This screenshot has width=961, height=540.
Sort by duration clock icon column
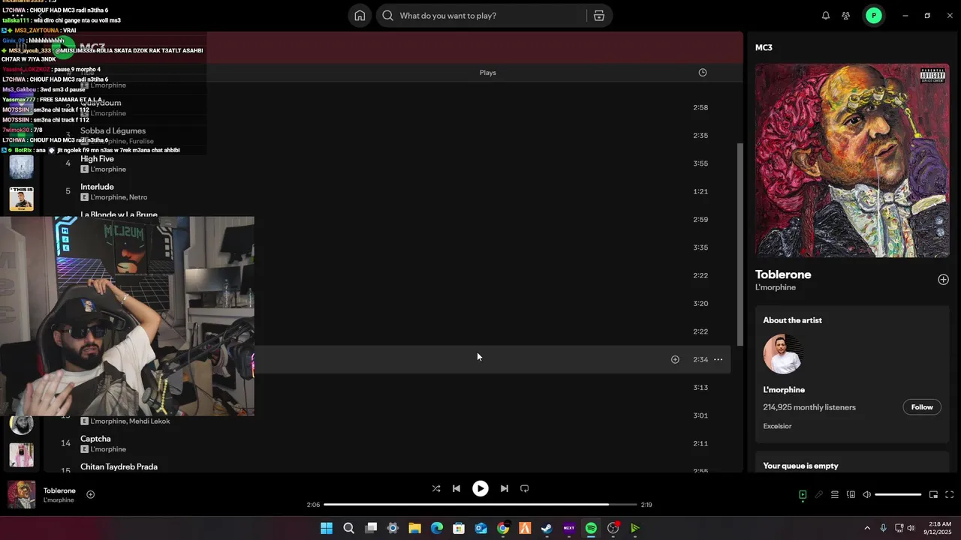(x=703, y=73)
